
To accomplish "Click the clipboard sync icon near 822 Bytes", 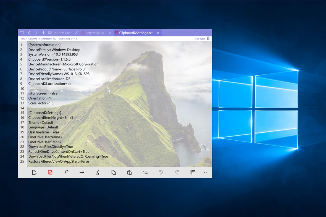I will click(x=208, y=39).
